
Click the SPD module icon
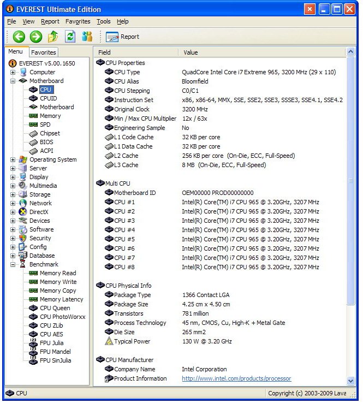pyautogui.click(x=33, y=125)
